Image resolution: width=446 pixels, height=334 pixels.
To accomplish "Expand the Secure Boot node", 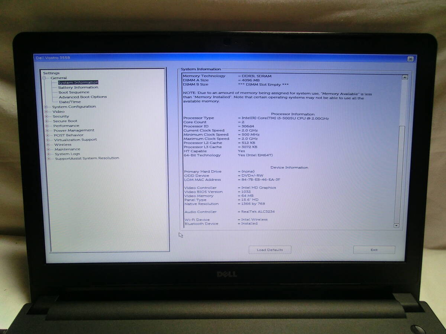I will coord(47,121).
